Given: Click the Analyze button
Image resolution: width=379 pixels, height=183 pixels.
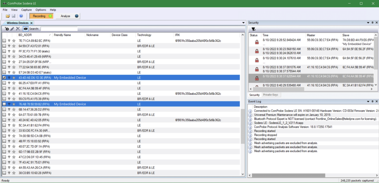Looking at the screenshot, I should (68, 16).
